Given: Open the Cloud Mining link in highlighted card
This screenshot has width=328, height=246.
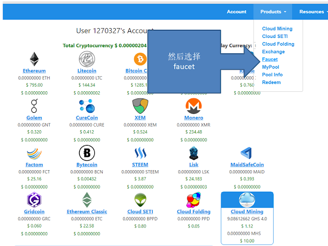Looking at the screenshot, I should click(x=247, y=212).
